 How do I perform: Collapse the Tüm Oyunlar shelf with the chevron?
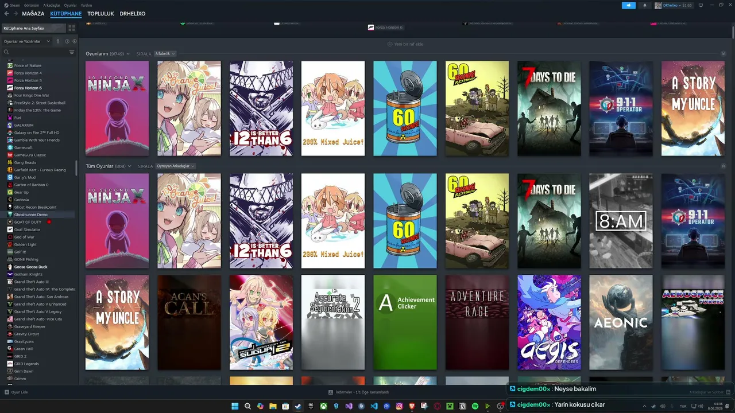(723, 166)
